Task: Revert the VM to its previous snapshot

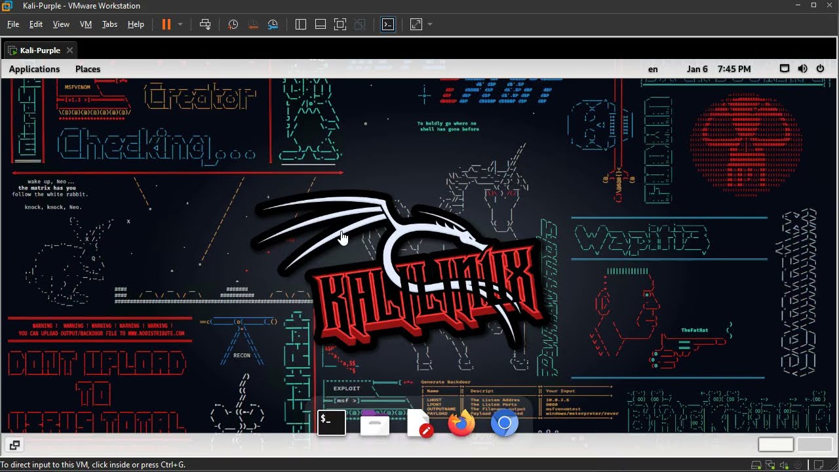Action: 253,24
